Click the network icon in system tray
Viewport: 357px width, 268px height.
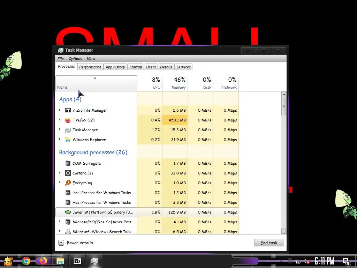298,261
